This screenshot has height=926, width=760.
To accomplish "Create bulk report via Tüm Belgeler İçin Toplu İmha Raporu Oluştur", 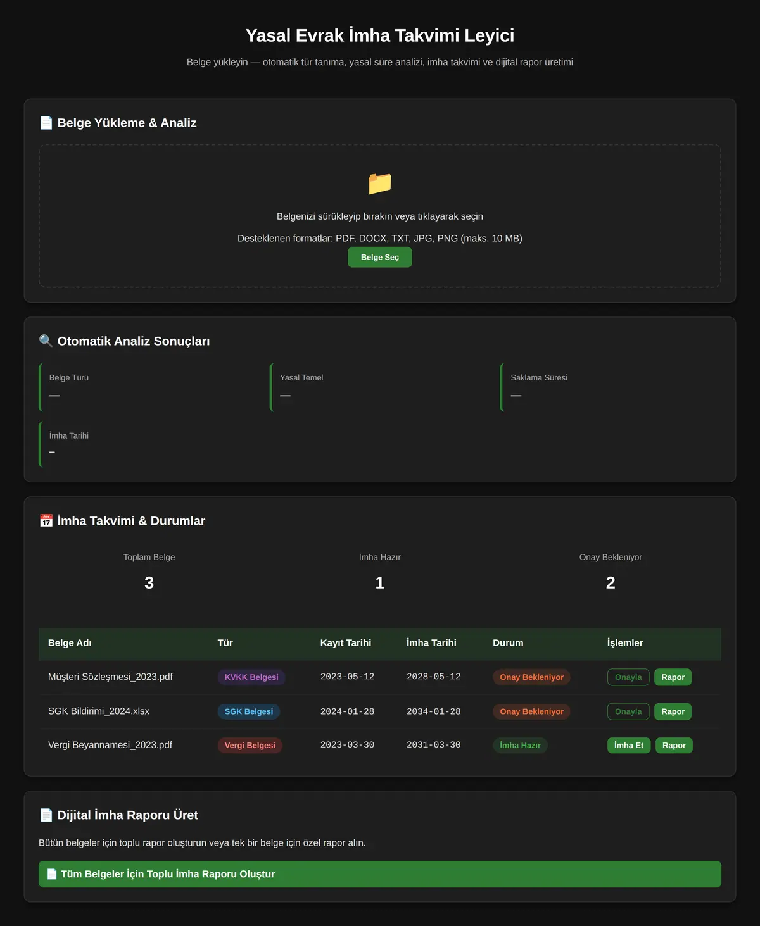I will point(380,874).
